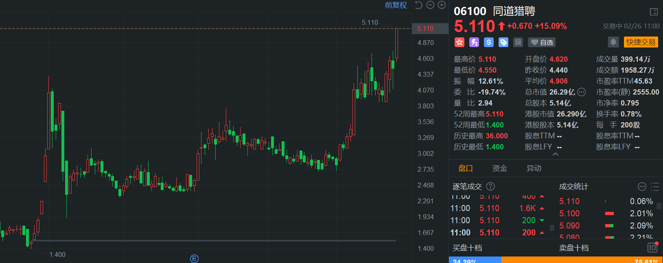Screen dimensions: 663x263
Task: Click the 交易中 02/26 11:00 status
Action: 631,26
